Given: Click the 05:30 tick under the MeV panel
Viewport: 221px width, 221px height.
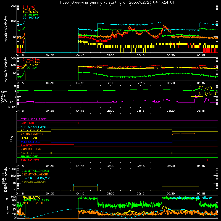Looking at the screenshot, I should 171,83.
